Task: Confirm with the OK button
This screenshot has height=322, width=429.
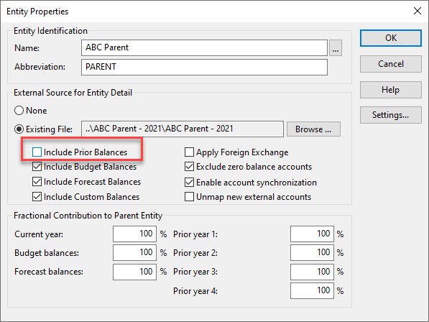Action: click(x=391, y=38)
